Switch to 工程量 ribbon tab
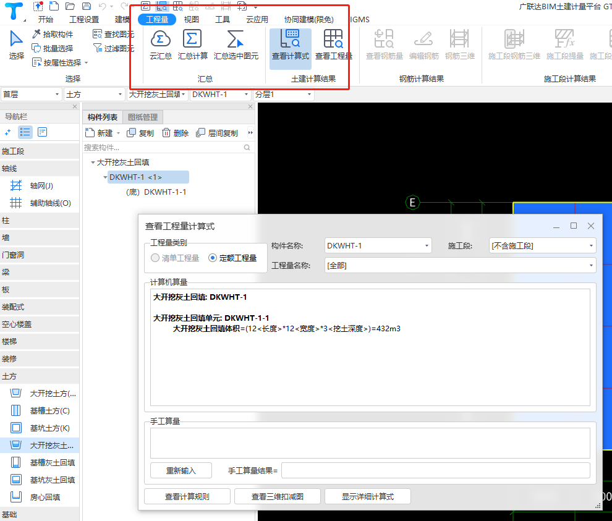Image resolution: width=612 pixels, height=521 pixels. point(157,20)
